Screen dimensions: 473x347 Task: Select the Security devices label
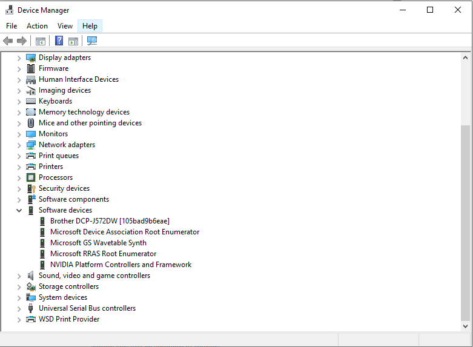tap(64, 188)
